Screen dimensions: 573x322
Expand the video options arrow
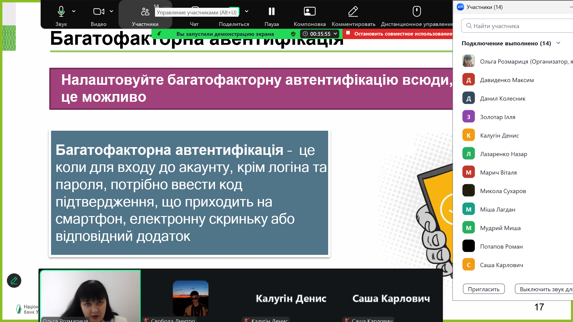pos(111,11)
